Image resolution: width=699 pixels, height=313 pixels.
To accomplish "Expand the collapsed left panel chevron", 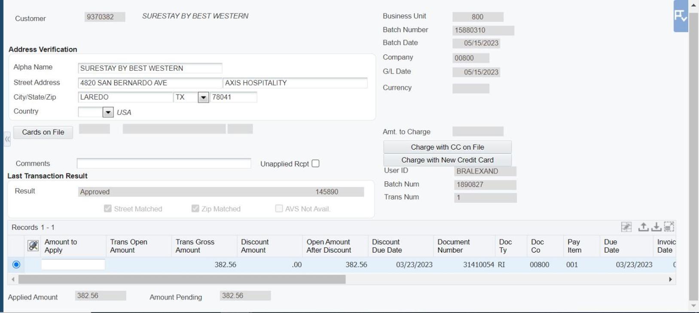I will (7, 139).
